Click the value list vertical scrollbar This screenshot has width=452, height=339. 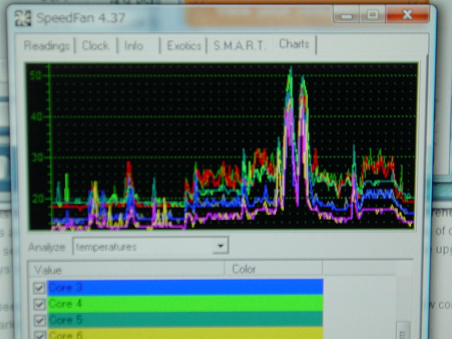tap(403, 330)
